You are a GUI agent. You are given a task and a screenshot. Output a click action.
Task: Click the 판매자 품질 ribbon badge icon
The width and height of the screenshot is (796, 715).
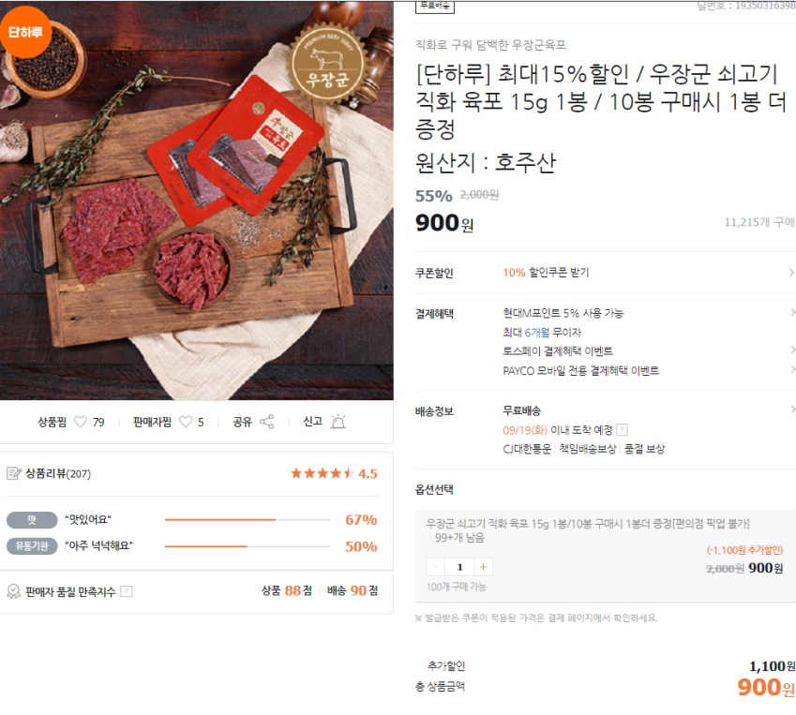click(14, 591)
